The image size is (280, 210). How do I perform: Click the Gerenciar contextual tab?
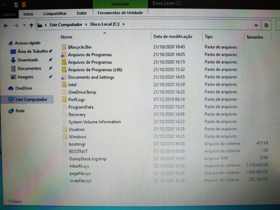(120, 4)
